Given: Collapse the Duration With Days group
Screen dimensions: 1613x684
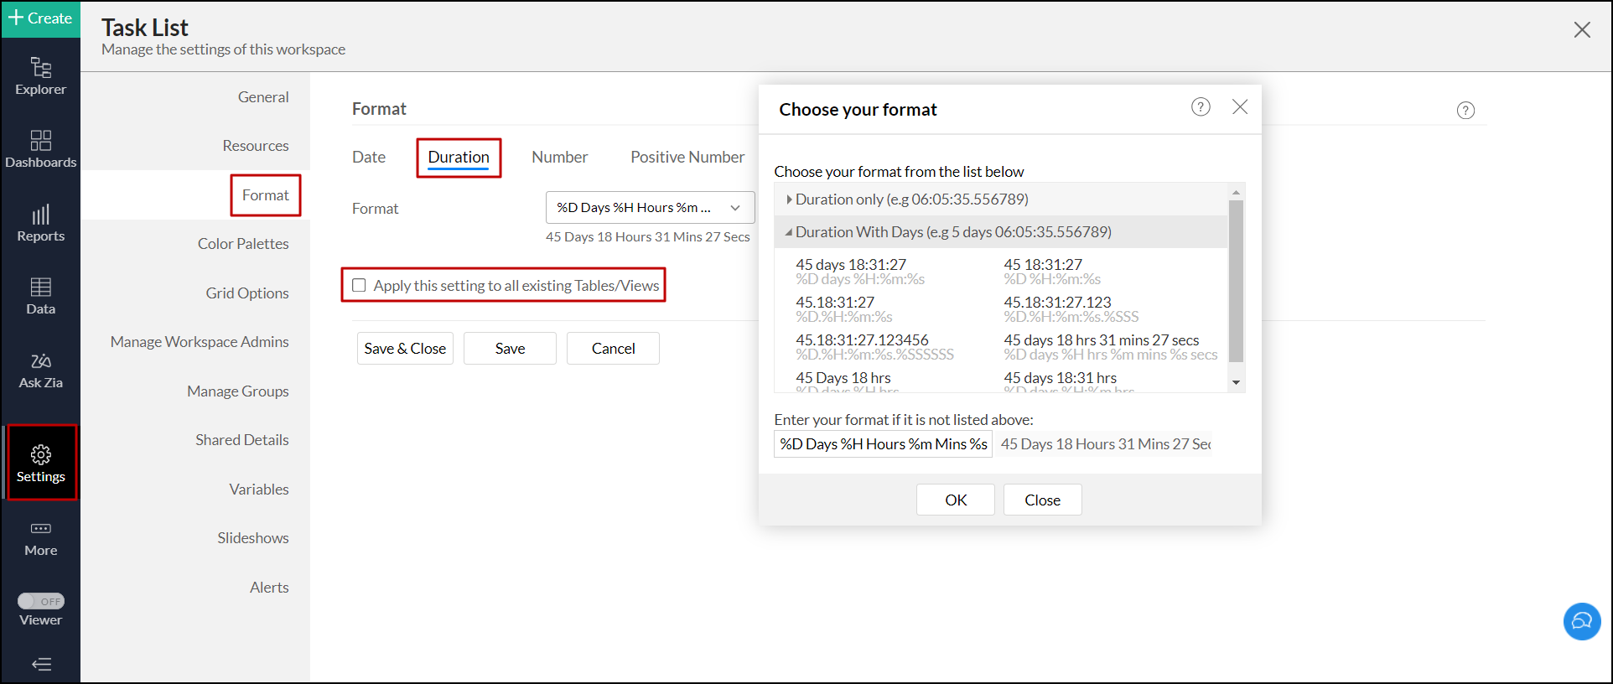Looking at the screenshot, I should (789, 232).
